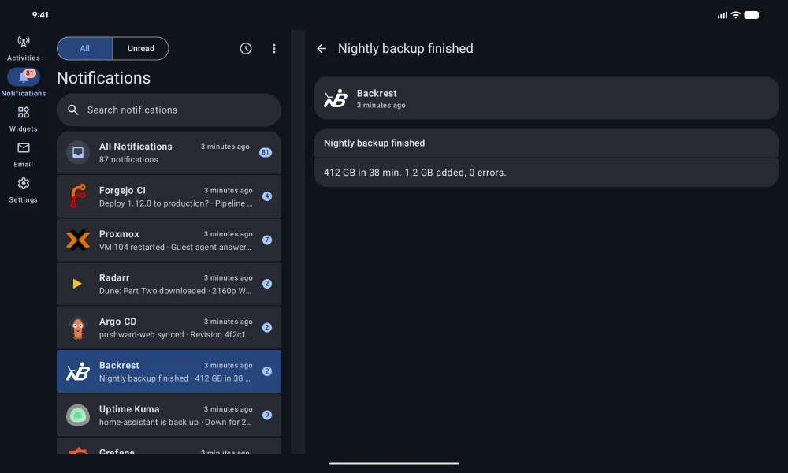The width and height of the screenshot is (788, 473).
Task: Open the Argo CD notification group
Action: [169, 328]
